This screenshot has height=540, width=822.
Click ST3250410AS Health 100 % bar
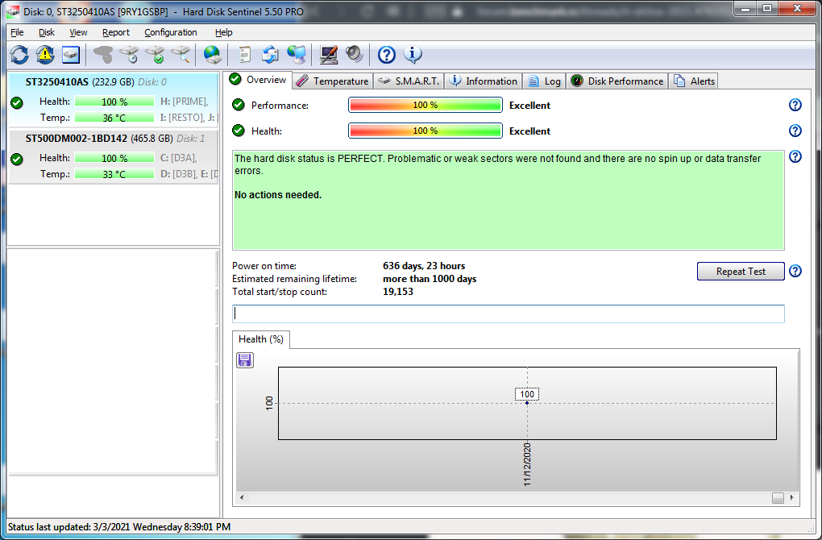[x=114, y=102]
